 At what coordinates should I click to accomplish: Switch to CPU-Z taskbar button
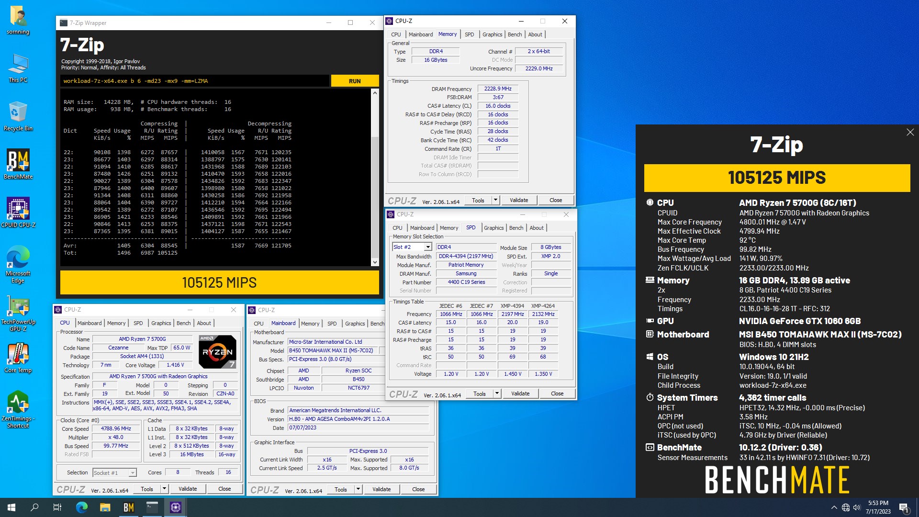[176, 507]
